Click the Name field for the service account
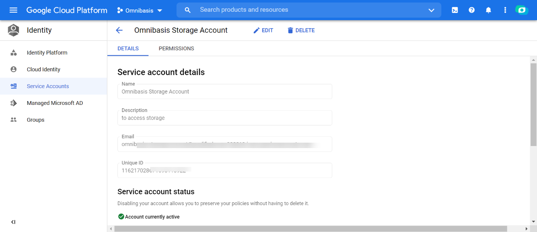Viewport: 537px width, 232px height. (225, 91)
